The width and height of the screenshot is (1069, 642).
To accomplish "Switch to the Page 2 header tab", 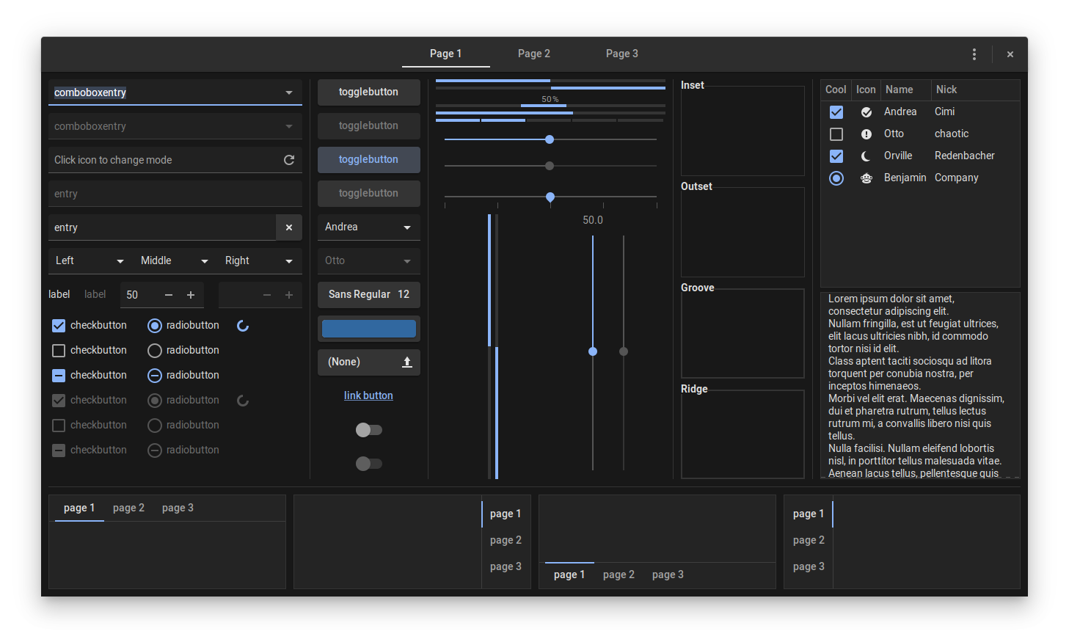I will (533, 54).
